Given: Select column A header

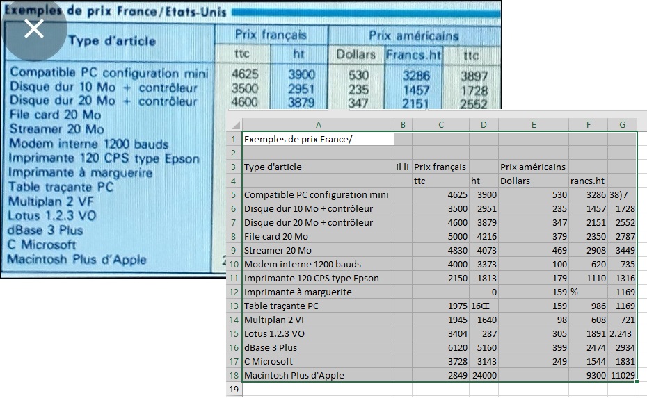Looking at the screenshot, I should point(318,125).
